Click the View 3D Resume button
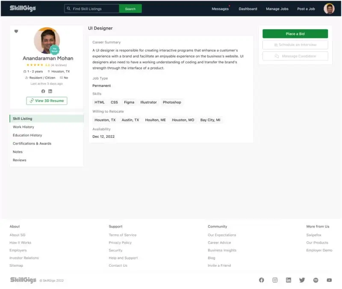Viewport: 342px width, 289px height. [47, 101]
